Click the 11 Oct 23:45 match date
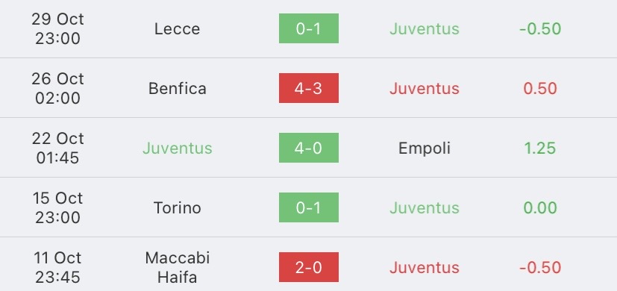The height and width of the screenshot is (291, 617). (58, 267)
